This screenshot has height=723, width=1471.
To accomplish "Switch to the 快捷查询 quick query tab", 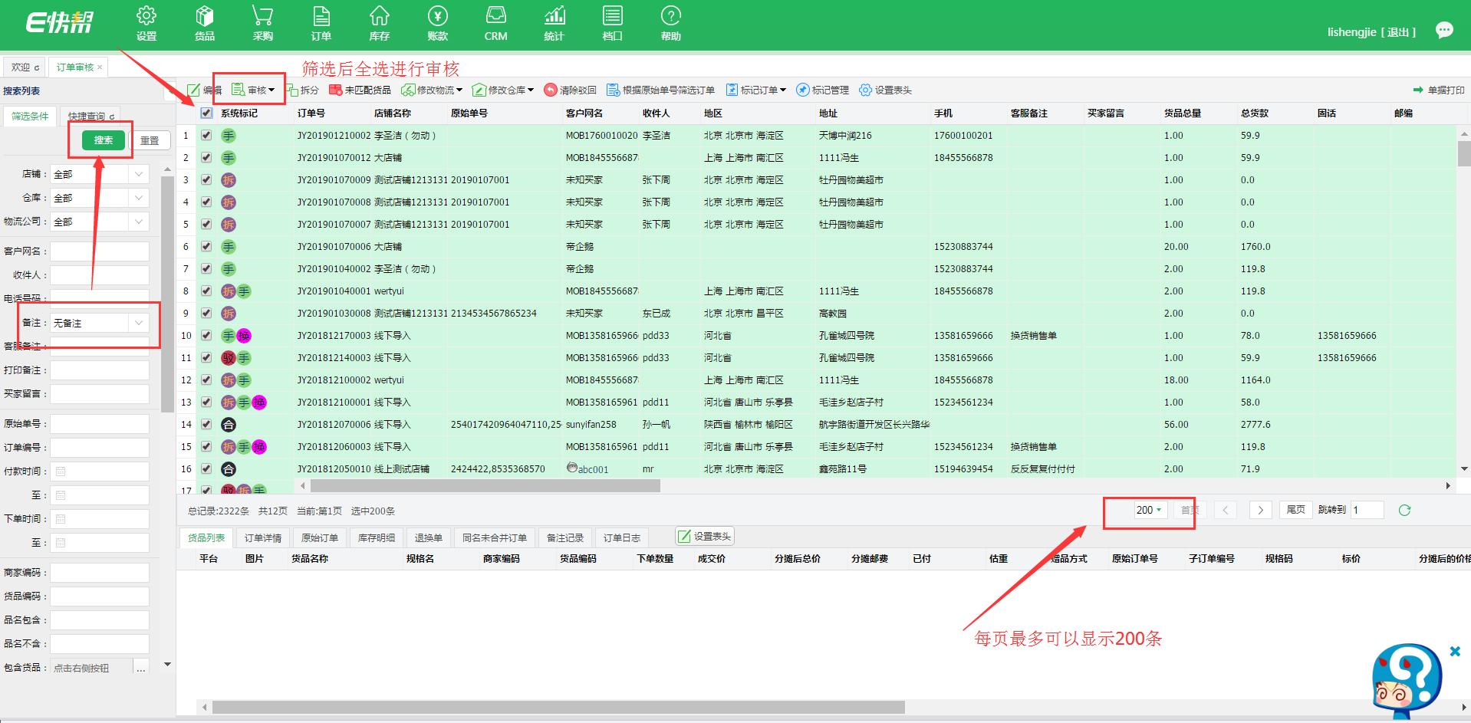I will [90, 116].
